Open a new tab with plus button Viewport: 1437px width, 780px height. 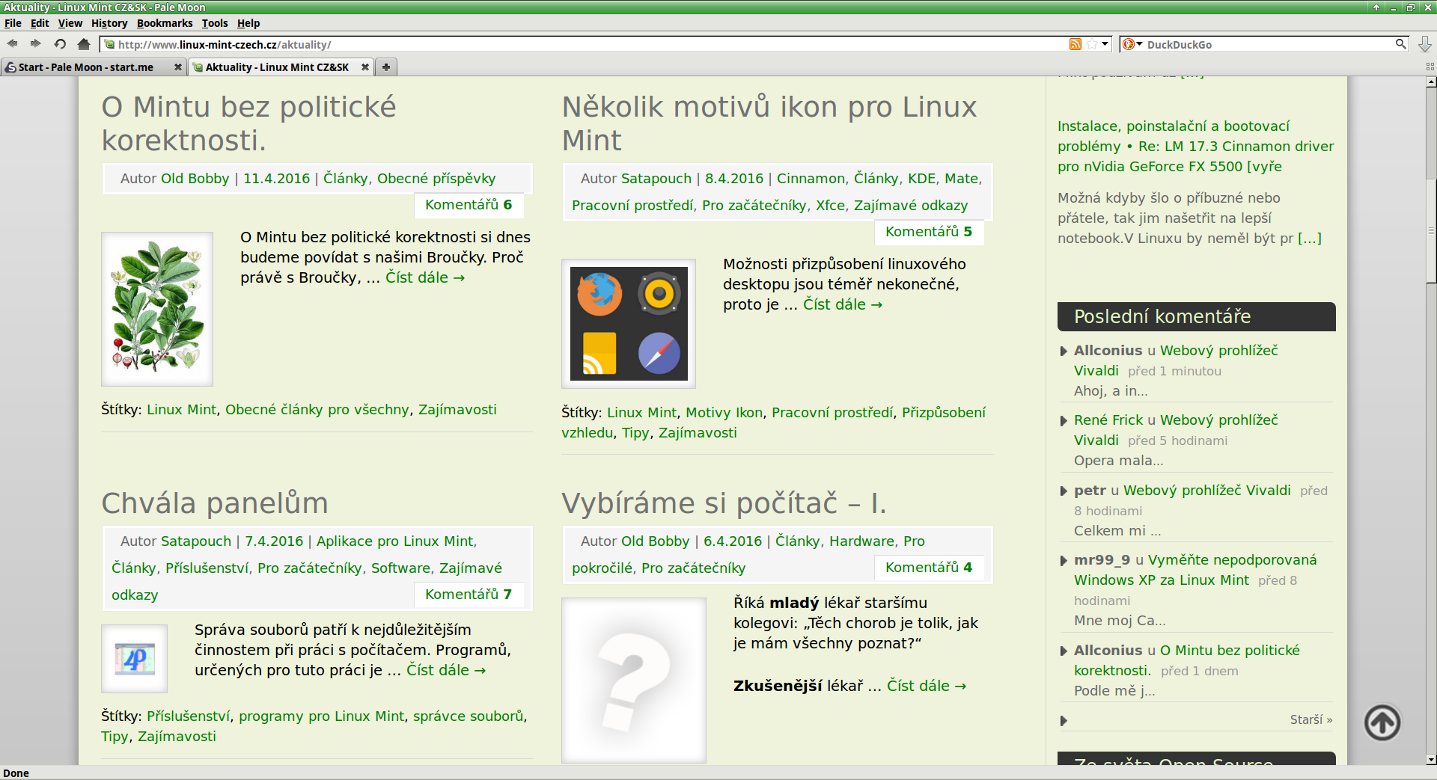tap(386, 67)
